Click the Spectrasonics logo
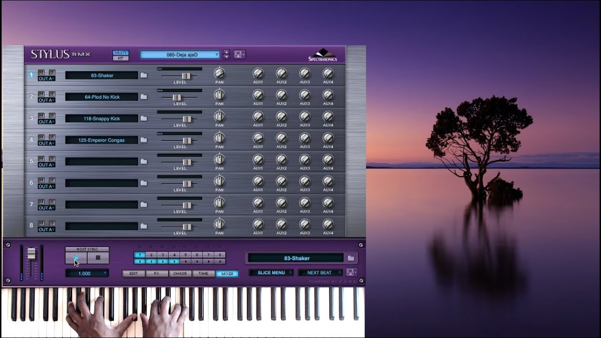Screen dimensions: 601x338 tap(322, 55)
